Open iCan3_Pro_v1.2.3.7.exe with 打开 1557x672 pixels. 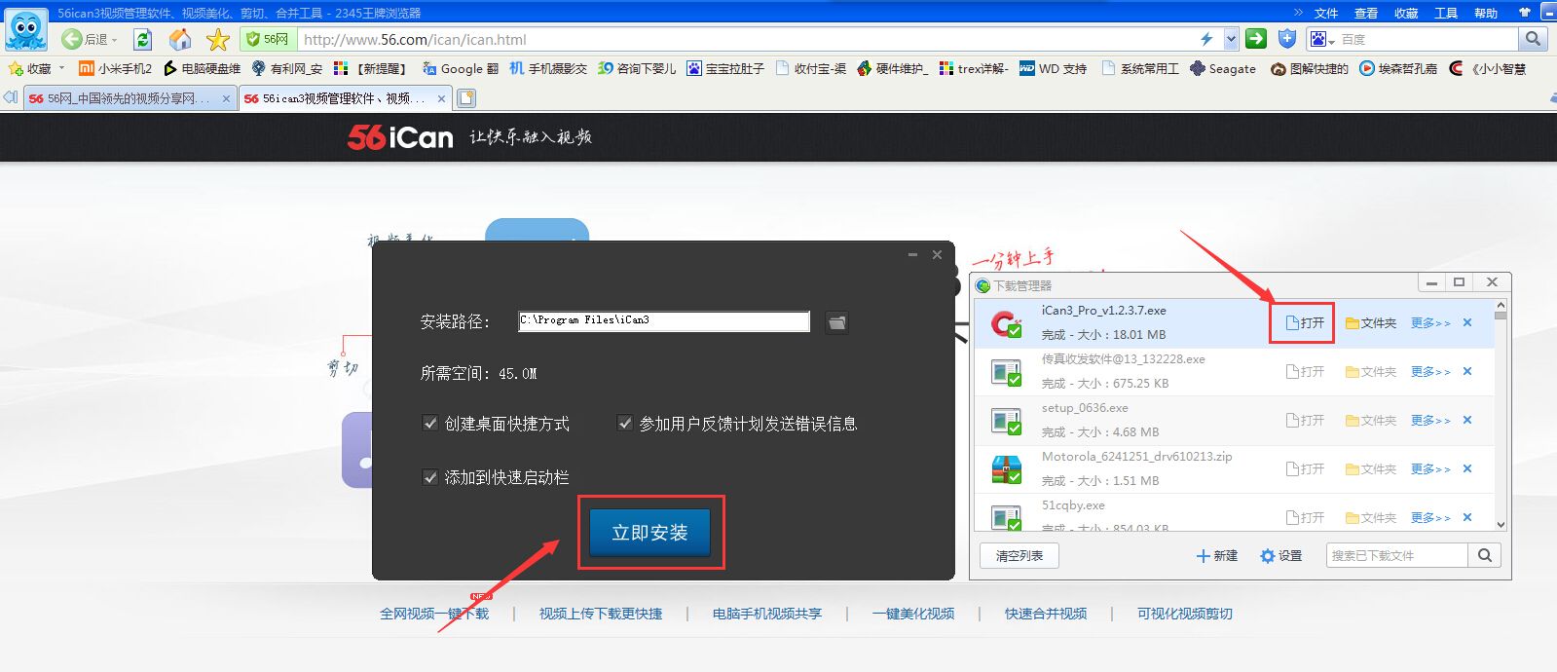coord(1306,322)
